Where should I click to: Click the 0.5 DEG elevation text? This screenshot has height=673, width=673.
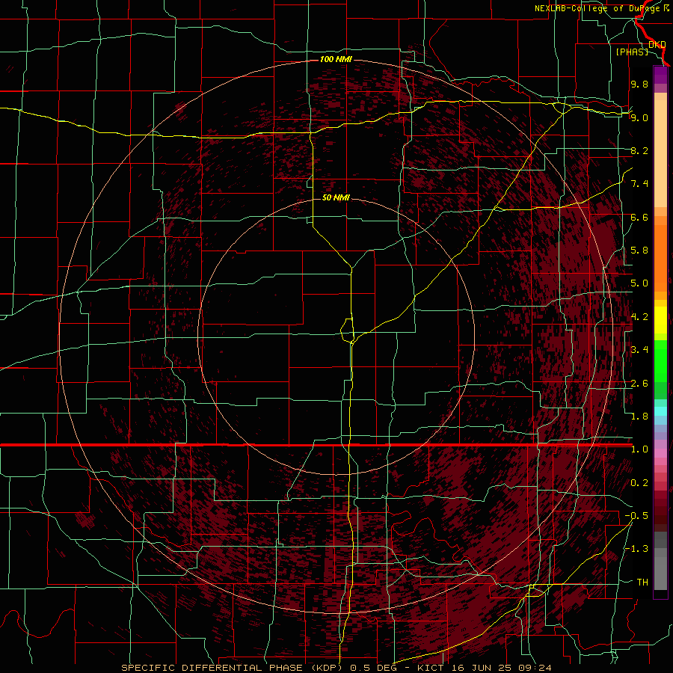[374, 668]
